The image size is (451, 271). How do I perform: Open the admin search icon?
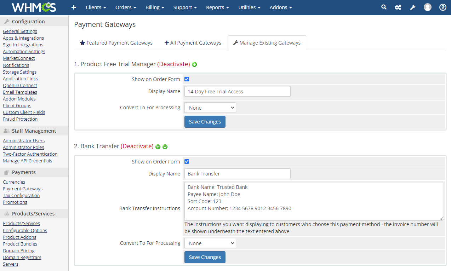pyautogui.click(x=384, y=7)
